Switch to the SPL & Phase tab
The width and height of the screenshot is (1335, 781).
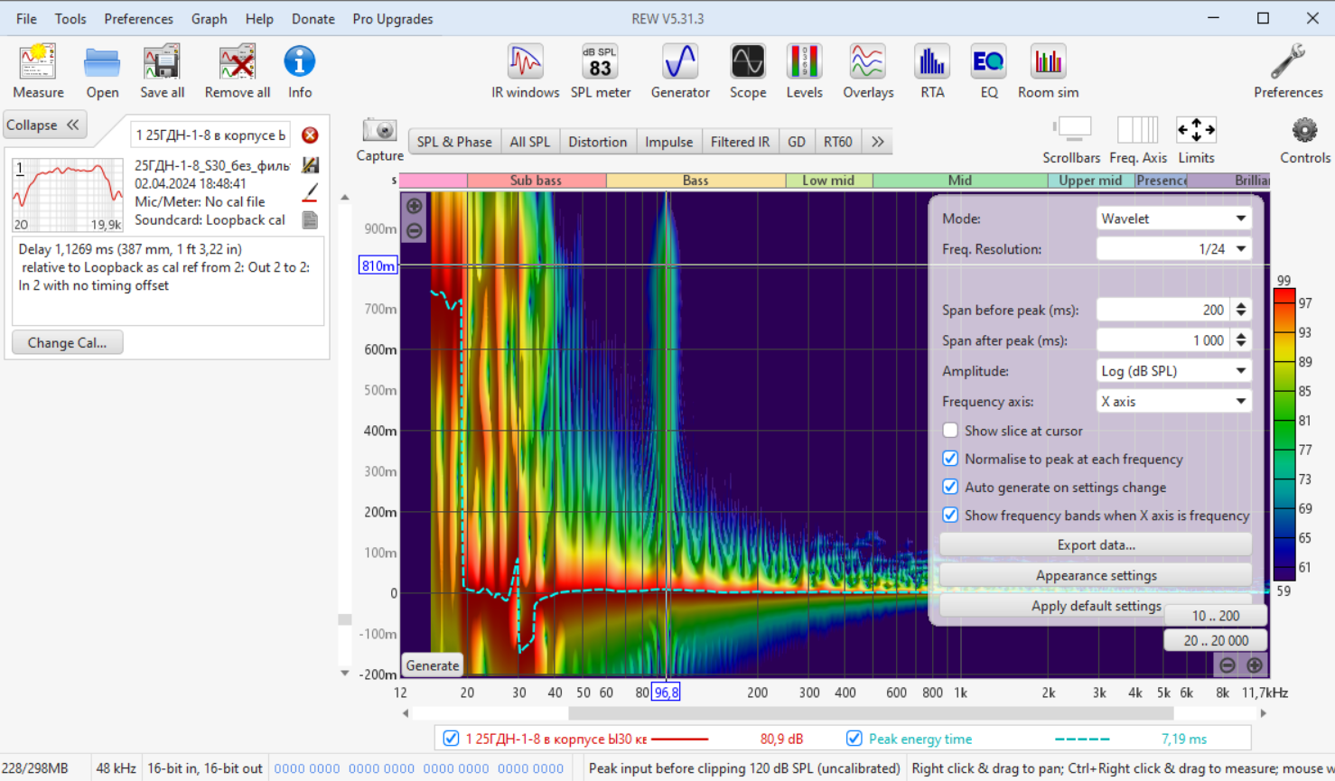(454, 142)
